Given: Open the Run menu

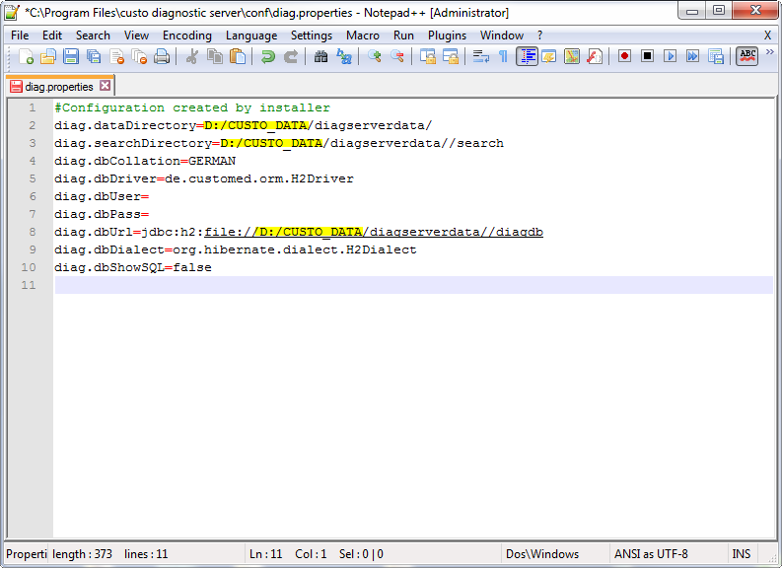Looking at the screenshot, I should (403, 35).
